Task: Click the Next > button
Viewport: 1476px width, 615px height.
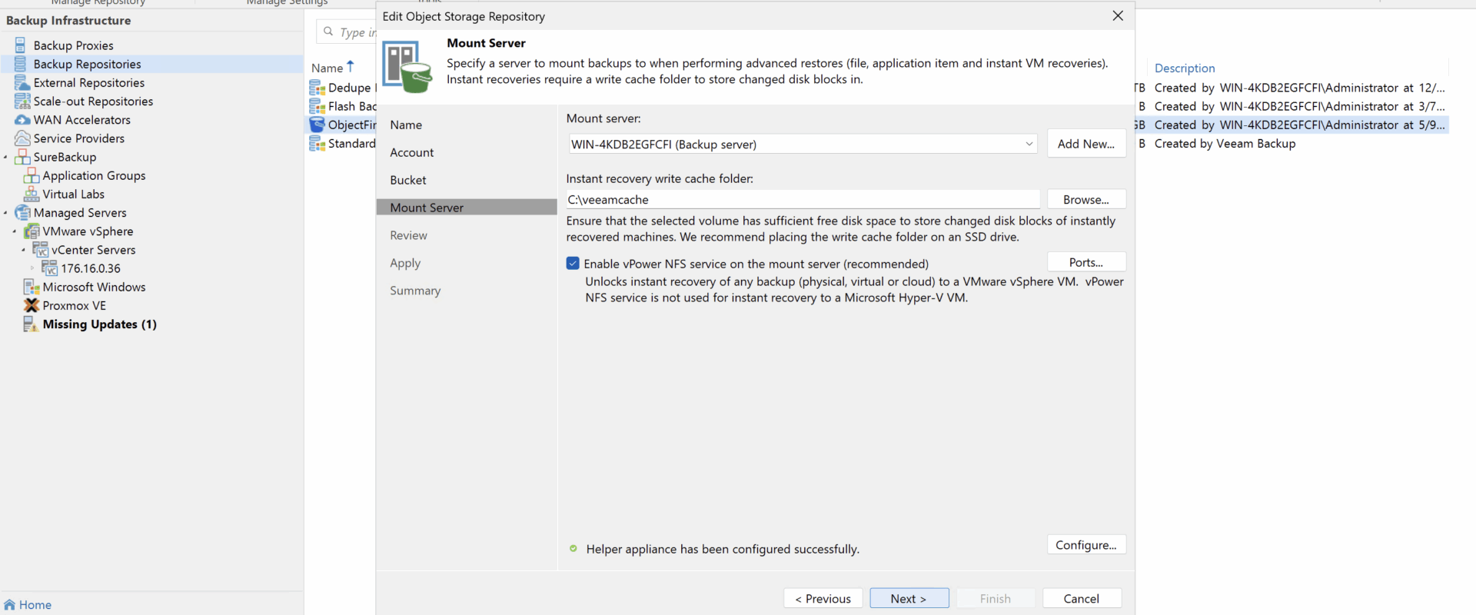Action: 909,598
